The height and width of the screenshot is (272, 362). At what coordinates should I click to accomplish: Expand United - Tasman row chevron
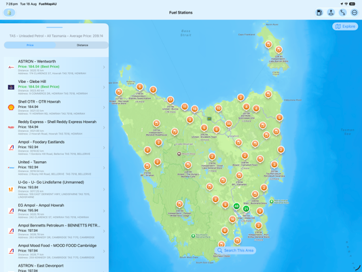(x=104, y=167)
